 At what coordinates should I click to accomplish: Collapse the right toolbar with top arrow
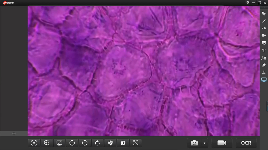(264, 7)
